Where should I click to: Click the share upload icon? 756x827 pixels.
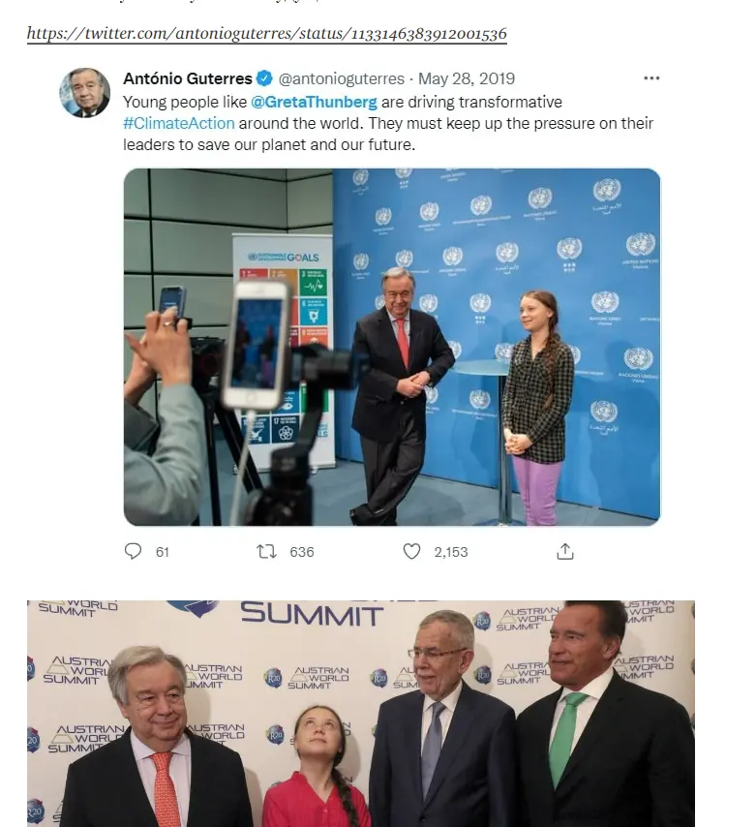pos(565,551)
